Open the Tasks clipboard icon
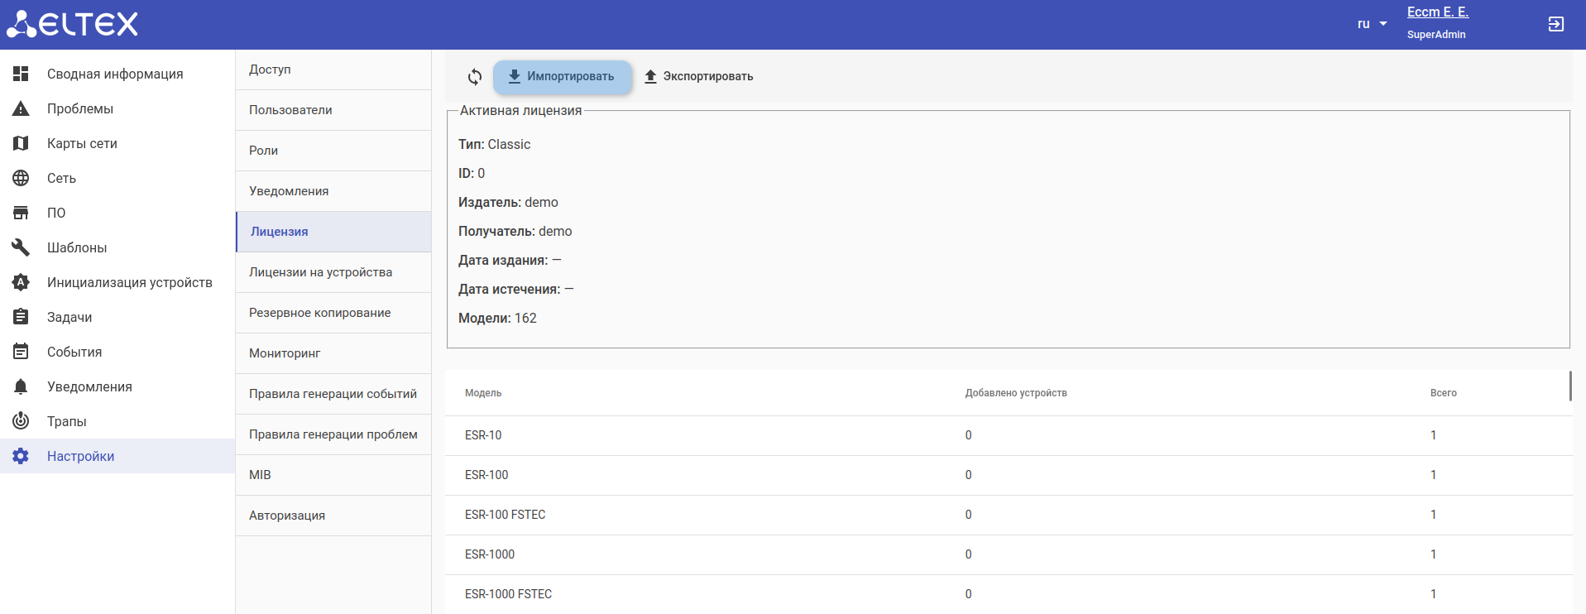Image resolution: width=1586 pixels, height=614 pixels. [x=21, y=318]
